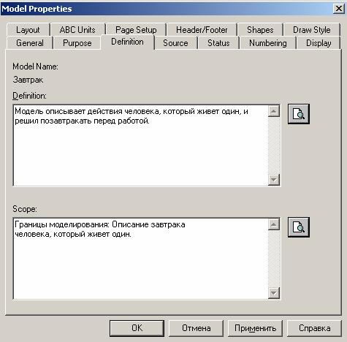The width and height of the screenshot is (347, 342).
Task: Open the ABC Units tab
Action: coord(77,30)
